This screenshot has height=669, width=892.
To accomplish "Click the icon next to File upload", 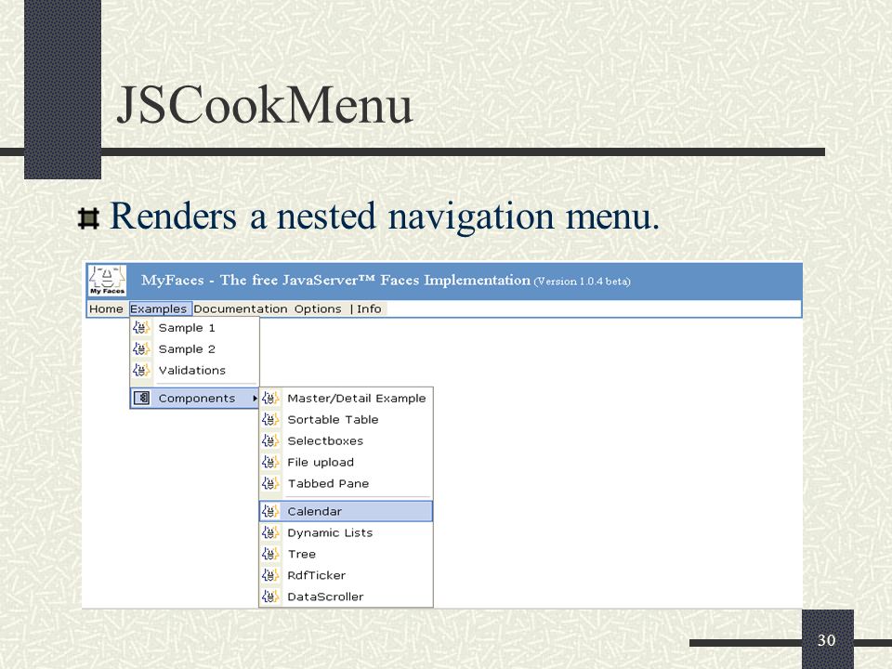I will pos(270,462).
